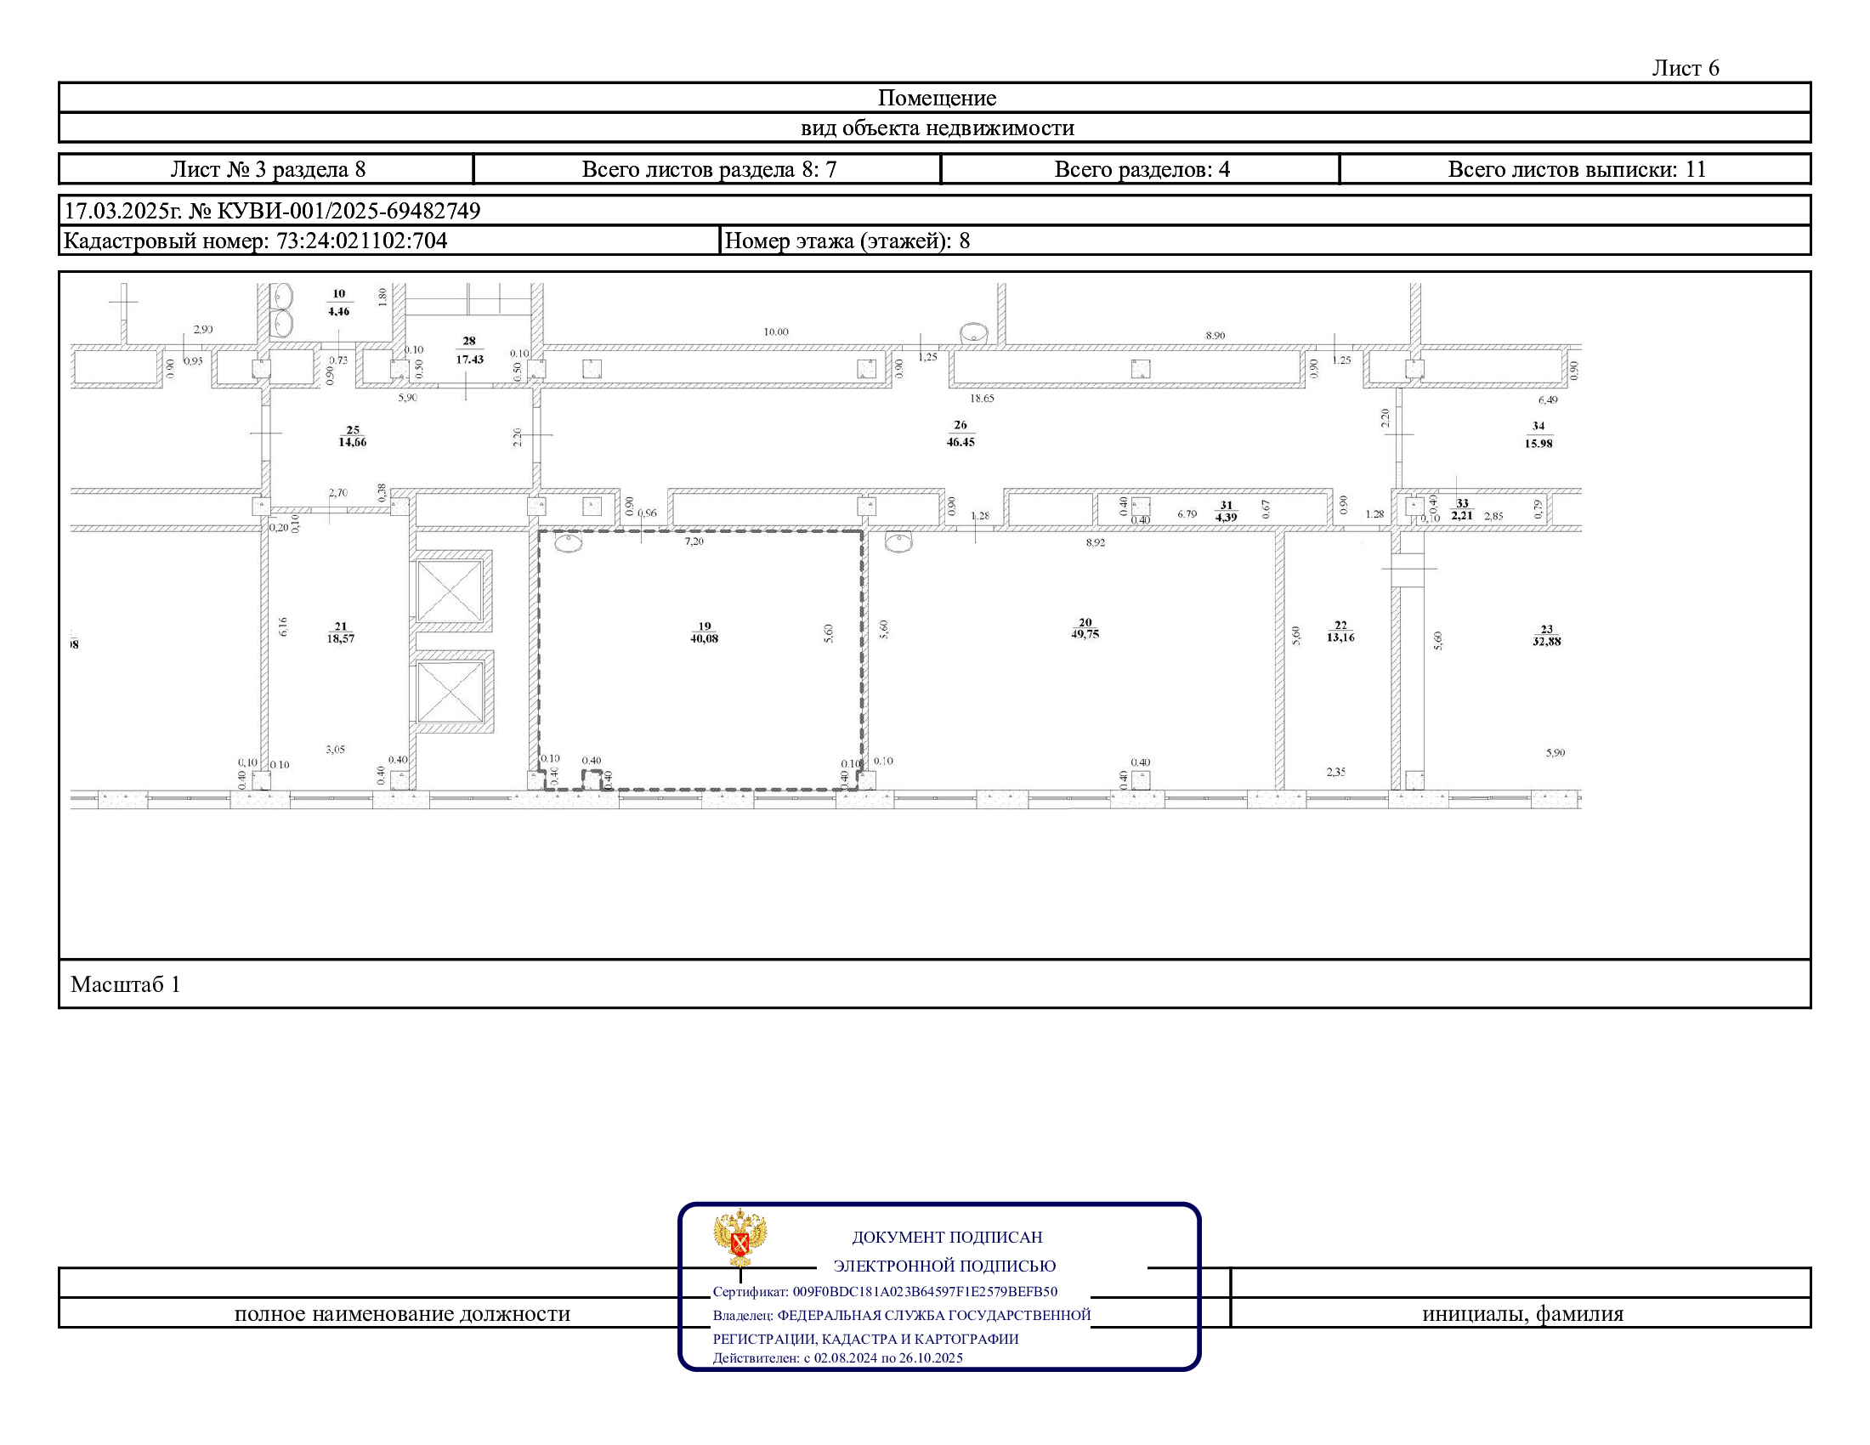Click 'Всего листов выписки: 11' cell
1870x1445 pixels.
point(1576,169)
